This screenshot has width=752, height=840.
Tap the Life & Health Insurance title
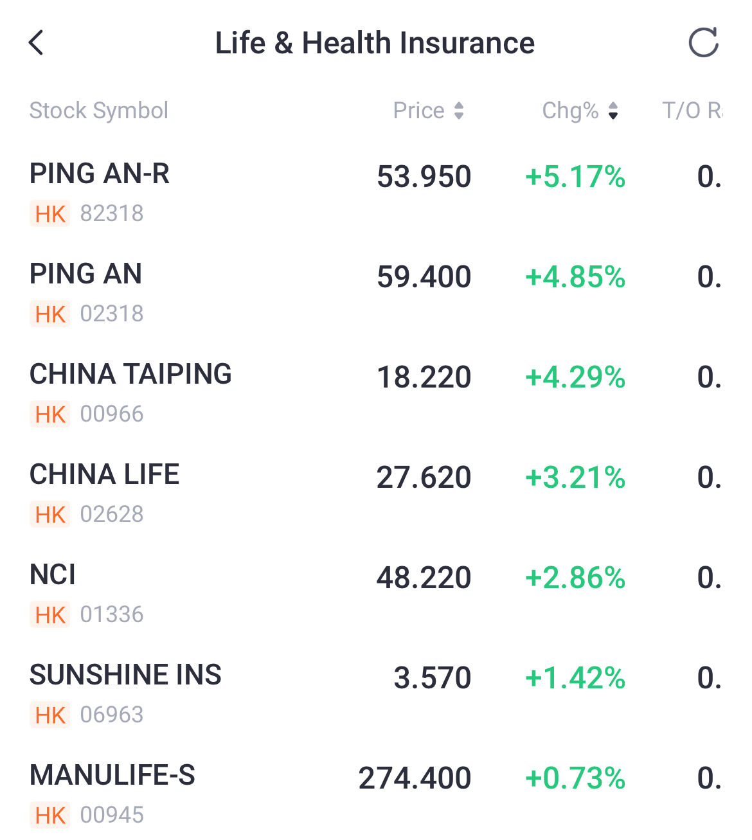(375, 43)
